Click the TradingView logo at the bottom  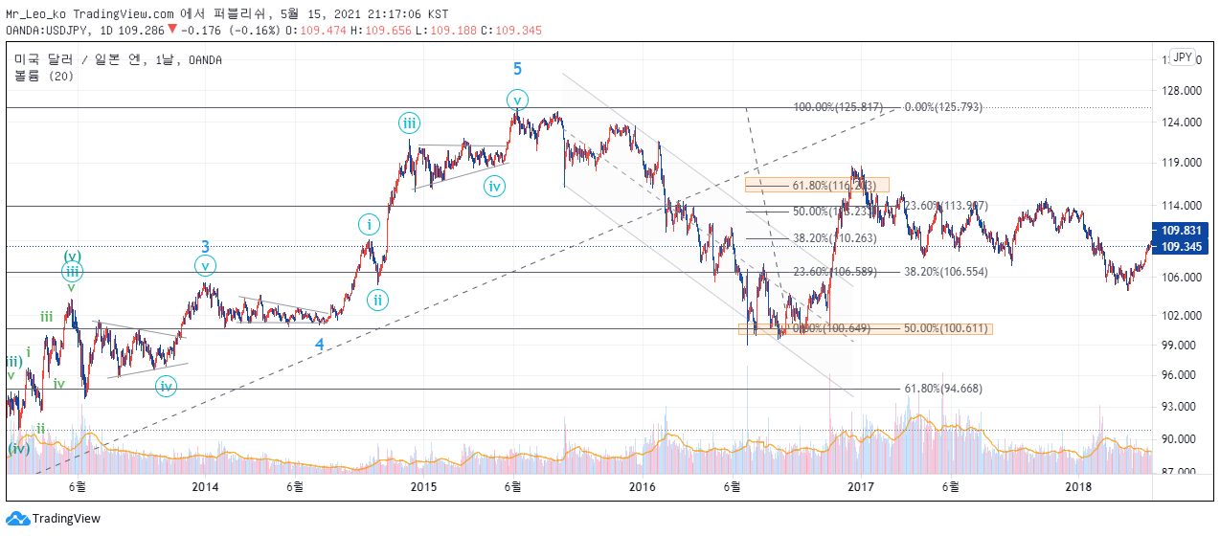point(53,519)
